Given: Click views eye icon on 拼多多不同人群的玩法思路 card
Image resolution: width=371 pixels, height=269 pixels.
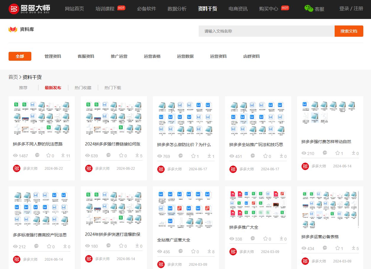Looking at the screenshot, I should (16, 156).
